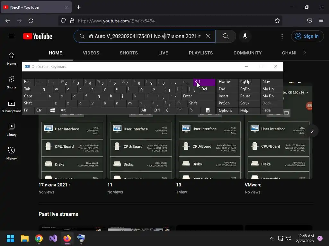This screenshot has height=246, width=329.
Task: Open Shorts in the YouTube sidebar
Action: click(x=12, y=82)
